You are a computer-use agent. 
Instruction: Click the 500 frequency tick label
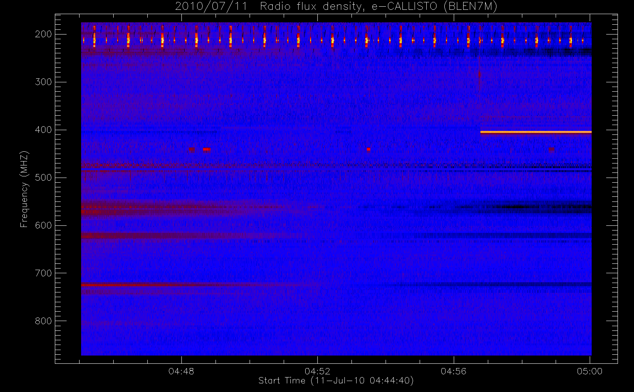pyautogui.click(x=43, y=178)
